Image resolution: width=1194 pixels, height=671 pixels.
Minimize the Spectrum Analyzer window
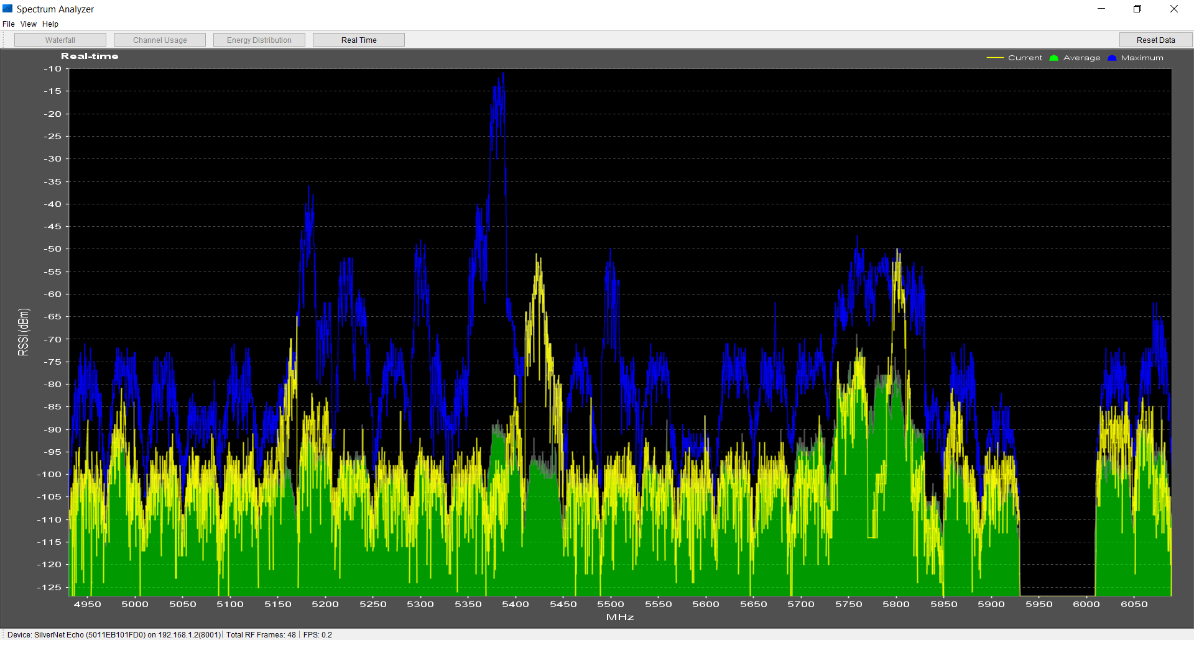coord(1101,9)
